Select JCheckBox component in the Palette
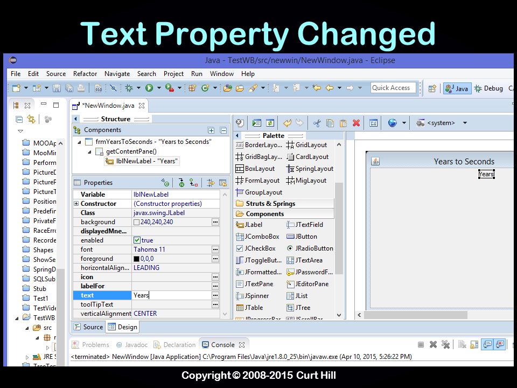517x388 pixels. pos(256,248)
